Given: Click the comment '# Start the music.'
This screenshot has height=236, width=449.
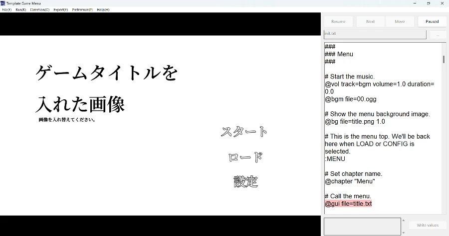Looking at the screenshot, I should click(350, 77).
